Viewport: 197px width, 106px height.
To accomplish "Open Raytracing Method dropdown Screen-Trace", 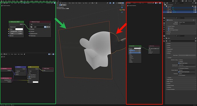I will click(x=187, y=22).
